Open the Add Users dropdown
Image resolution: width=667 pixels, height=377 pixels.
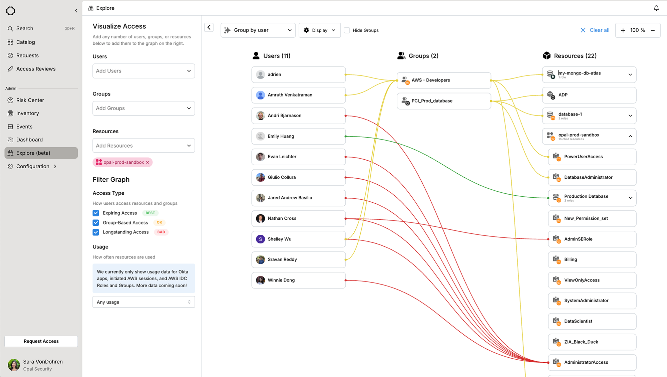143,71
